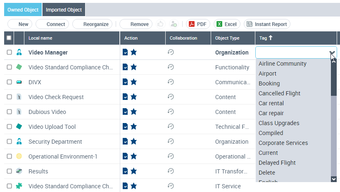Screen dimensions: 340x192
Task: Click the add user icon in toolbar
Action: click(x=174, y=24)
